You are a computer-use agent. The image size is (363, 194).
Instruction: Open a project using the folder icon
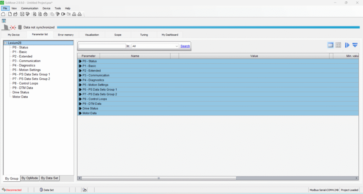point(15,14)
